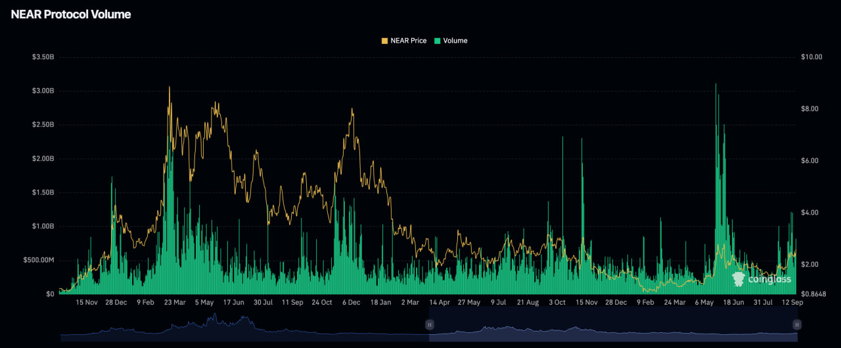
Task: Click the $8.00 price axis label
Action: click(809, 109)
